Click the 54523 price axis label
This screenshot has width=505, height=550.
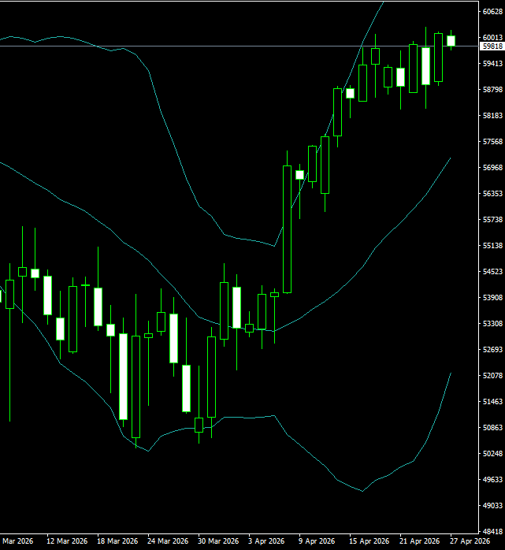click(x=493, y=272)
